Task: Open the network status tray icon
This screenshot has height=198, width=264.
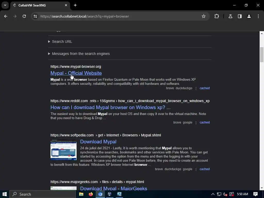Action: pyautogui.click(x=219, y=194)
